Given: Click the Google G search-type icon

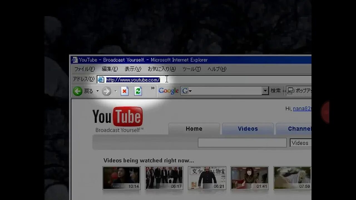Looking at the screenshot, I should coord(185,91).
